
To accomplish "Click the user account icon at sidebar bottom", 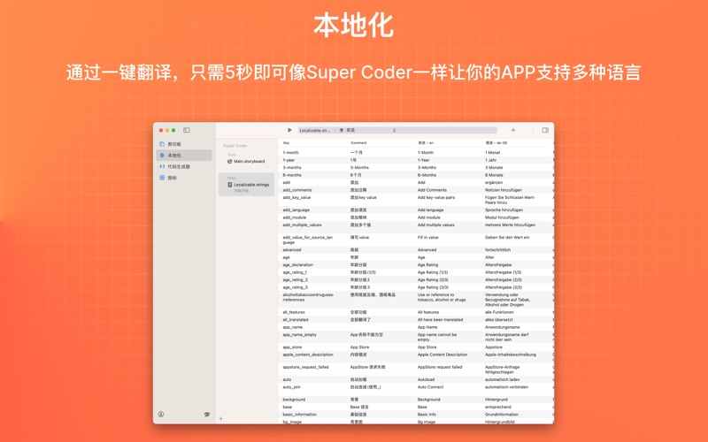I will pos(161,414).
